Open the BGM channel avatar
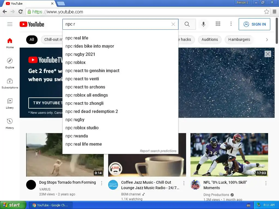The width and height of the screenshot is (279, 209). 113,185
